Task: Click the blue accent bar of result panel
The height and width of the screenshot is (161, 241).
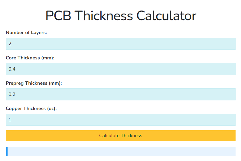Action: coord(7,152)
